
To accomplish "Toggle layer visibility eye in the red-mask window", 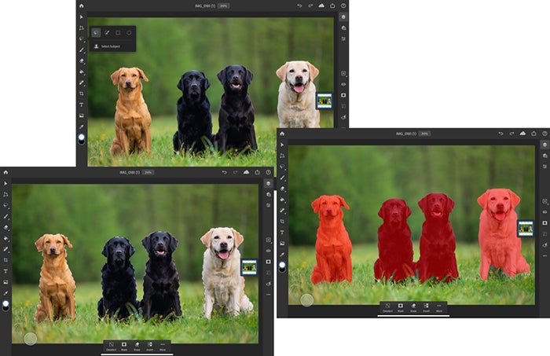I will [544, 212].
